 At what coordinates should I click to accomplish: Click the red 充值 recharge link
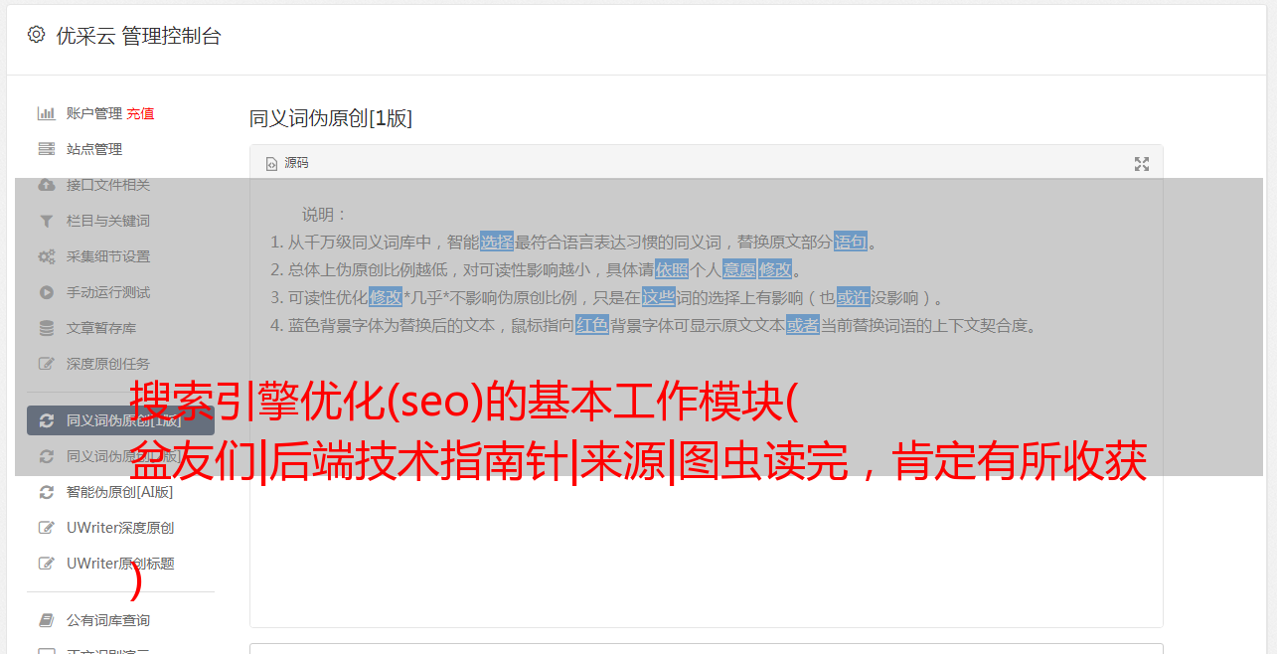click(140, 113)
